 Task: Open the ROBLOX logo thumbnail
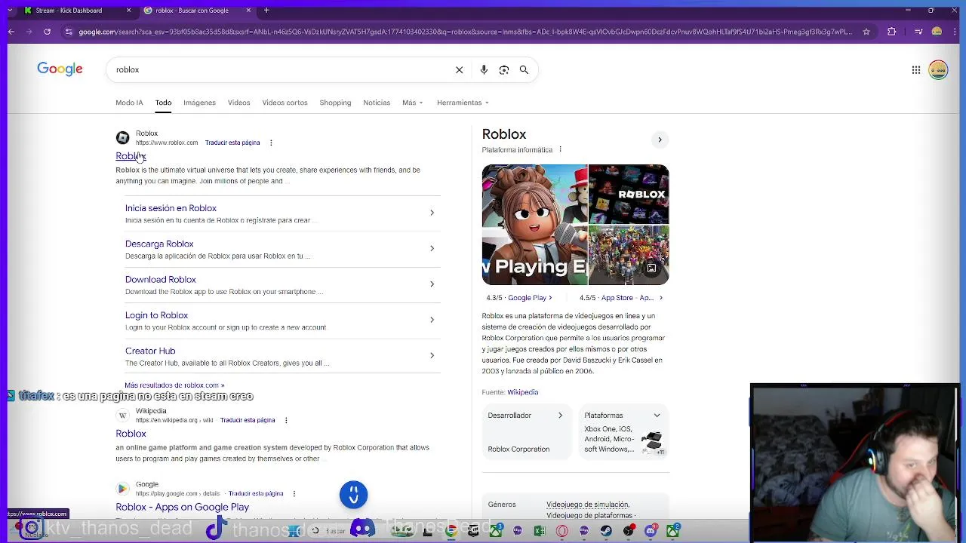629,194
